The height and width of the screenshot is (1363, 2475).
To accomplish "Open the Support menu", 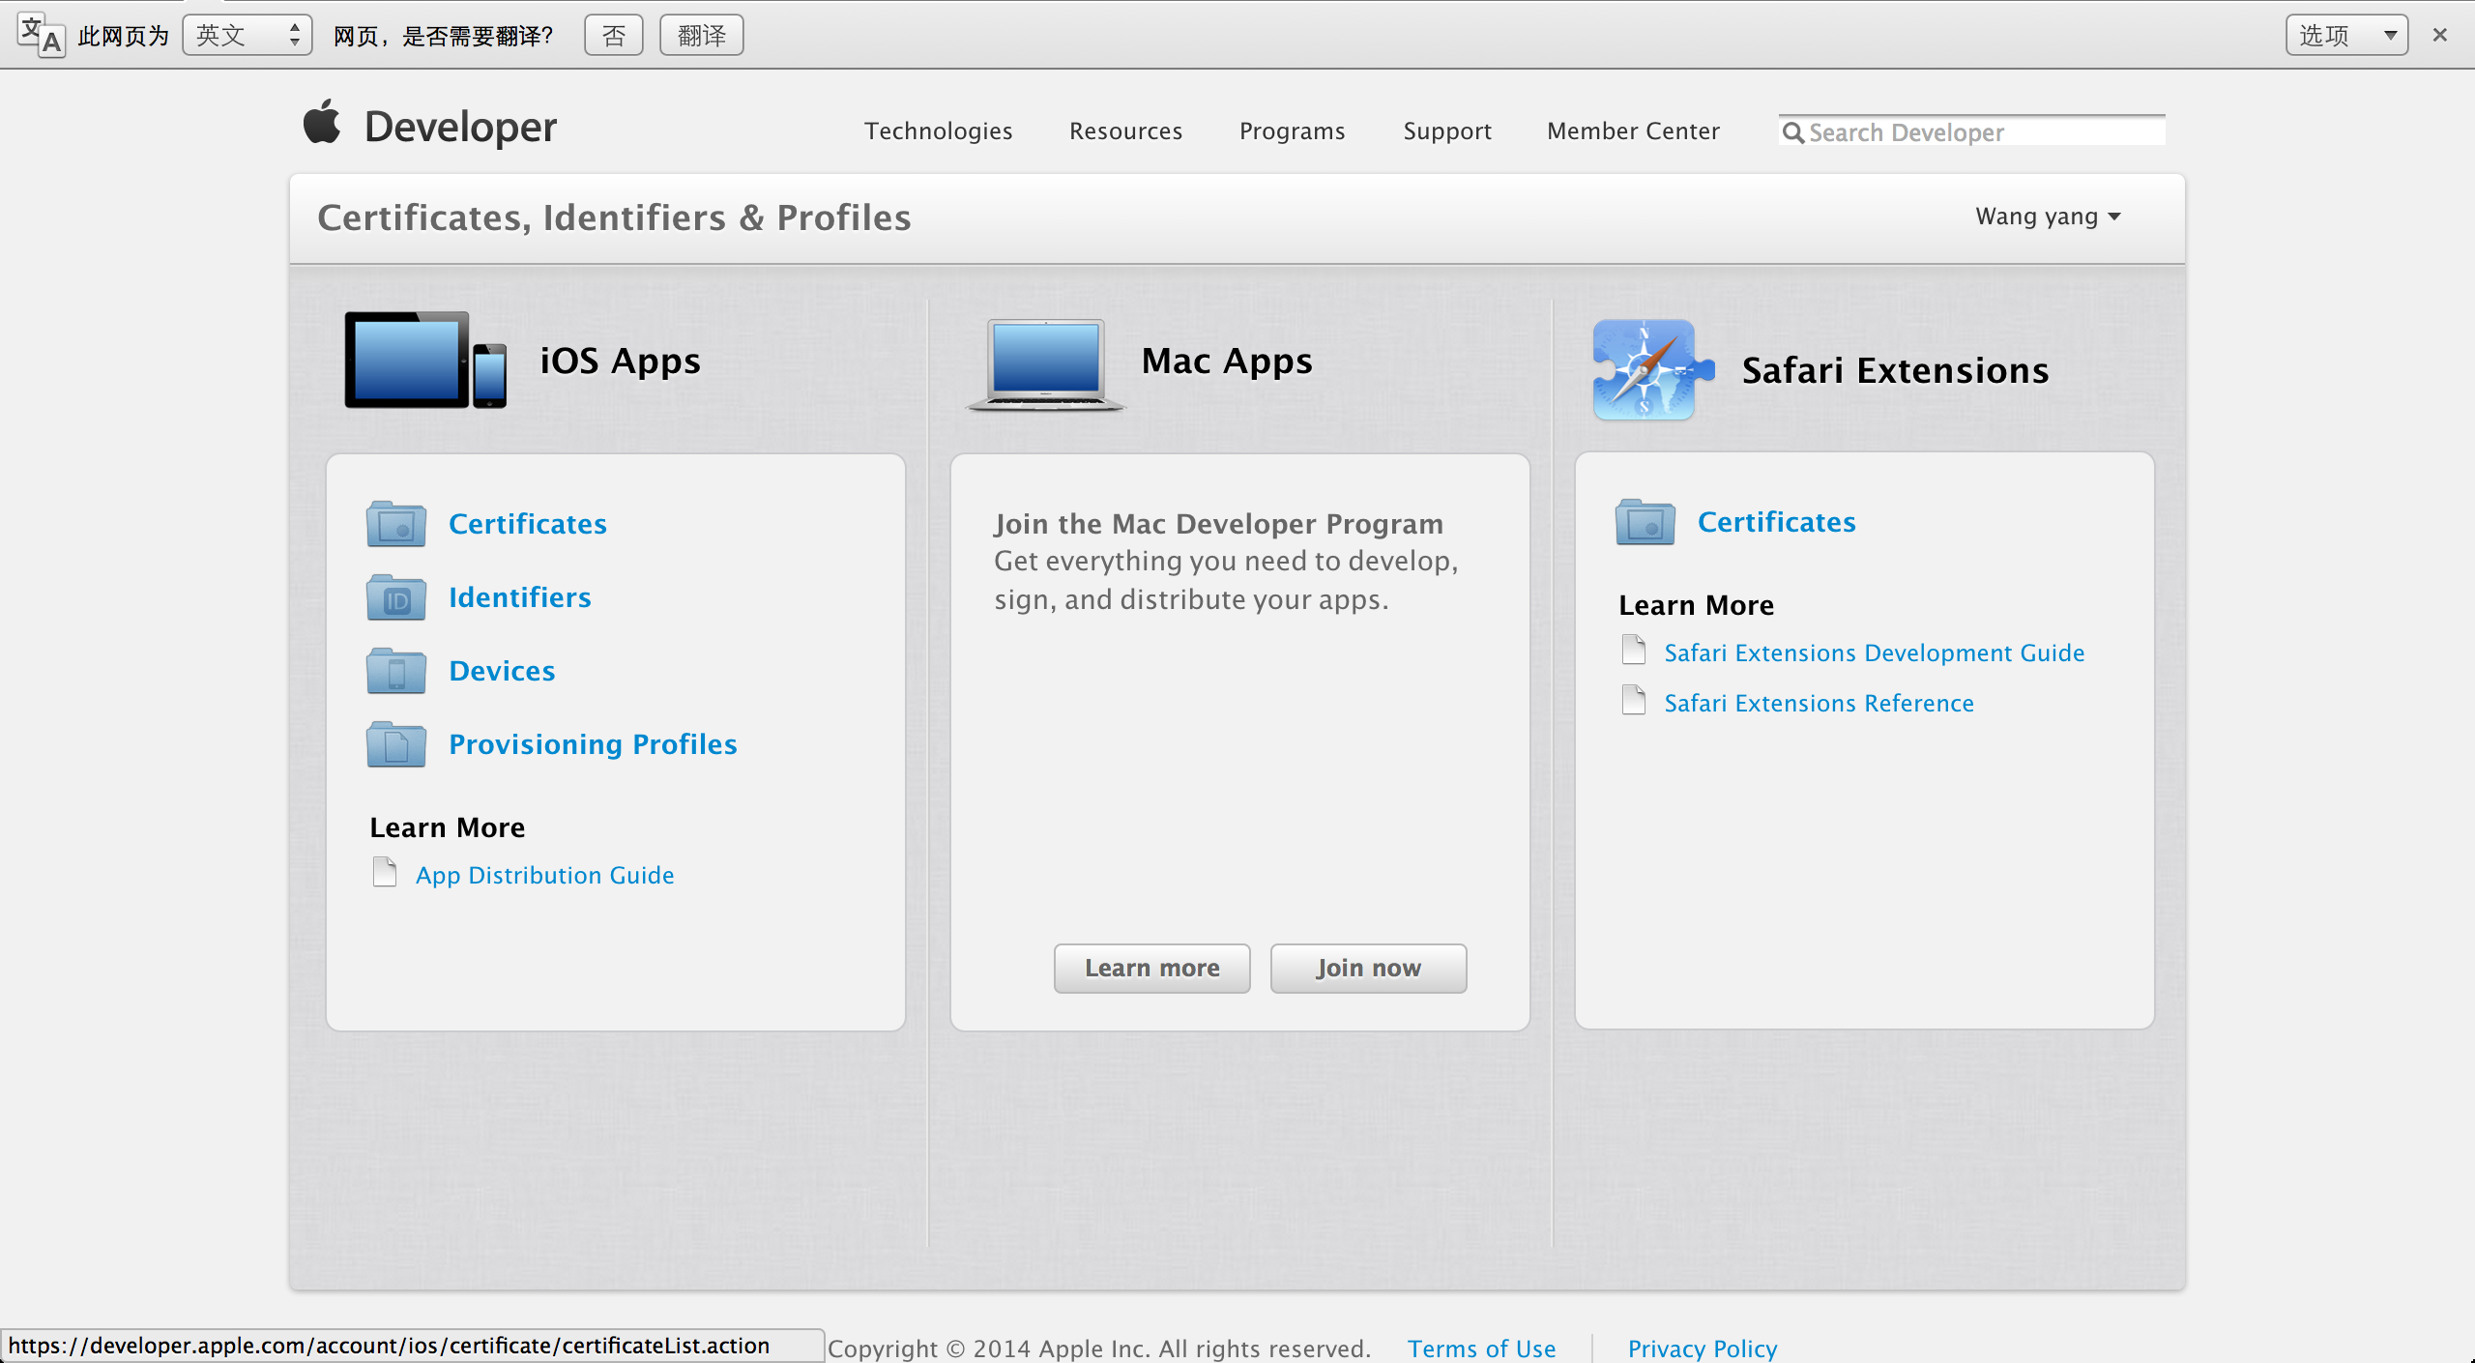I will pos(1447,130).
